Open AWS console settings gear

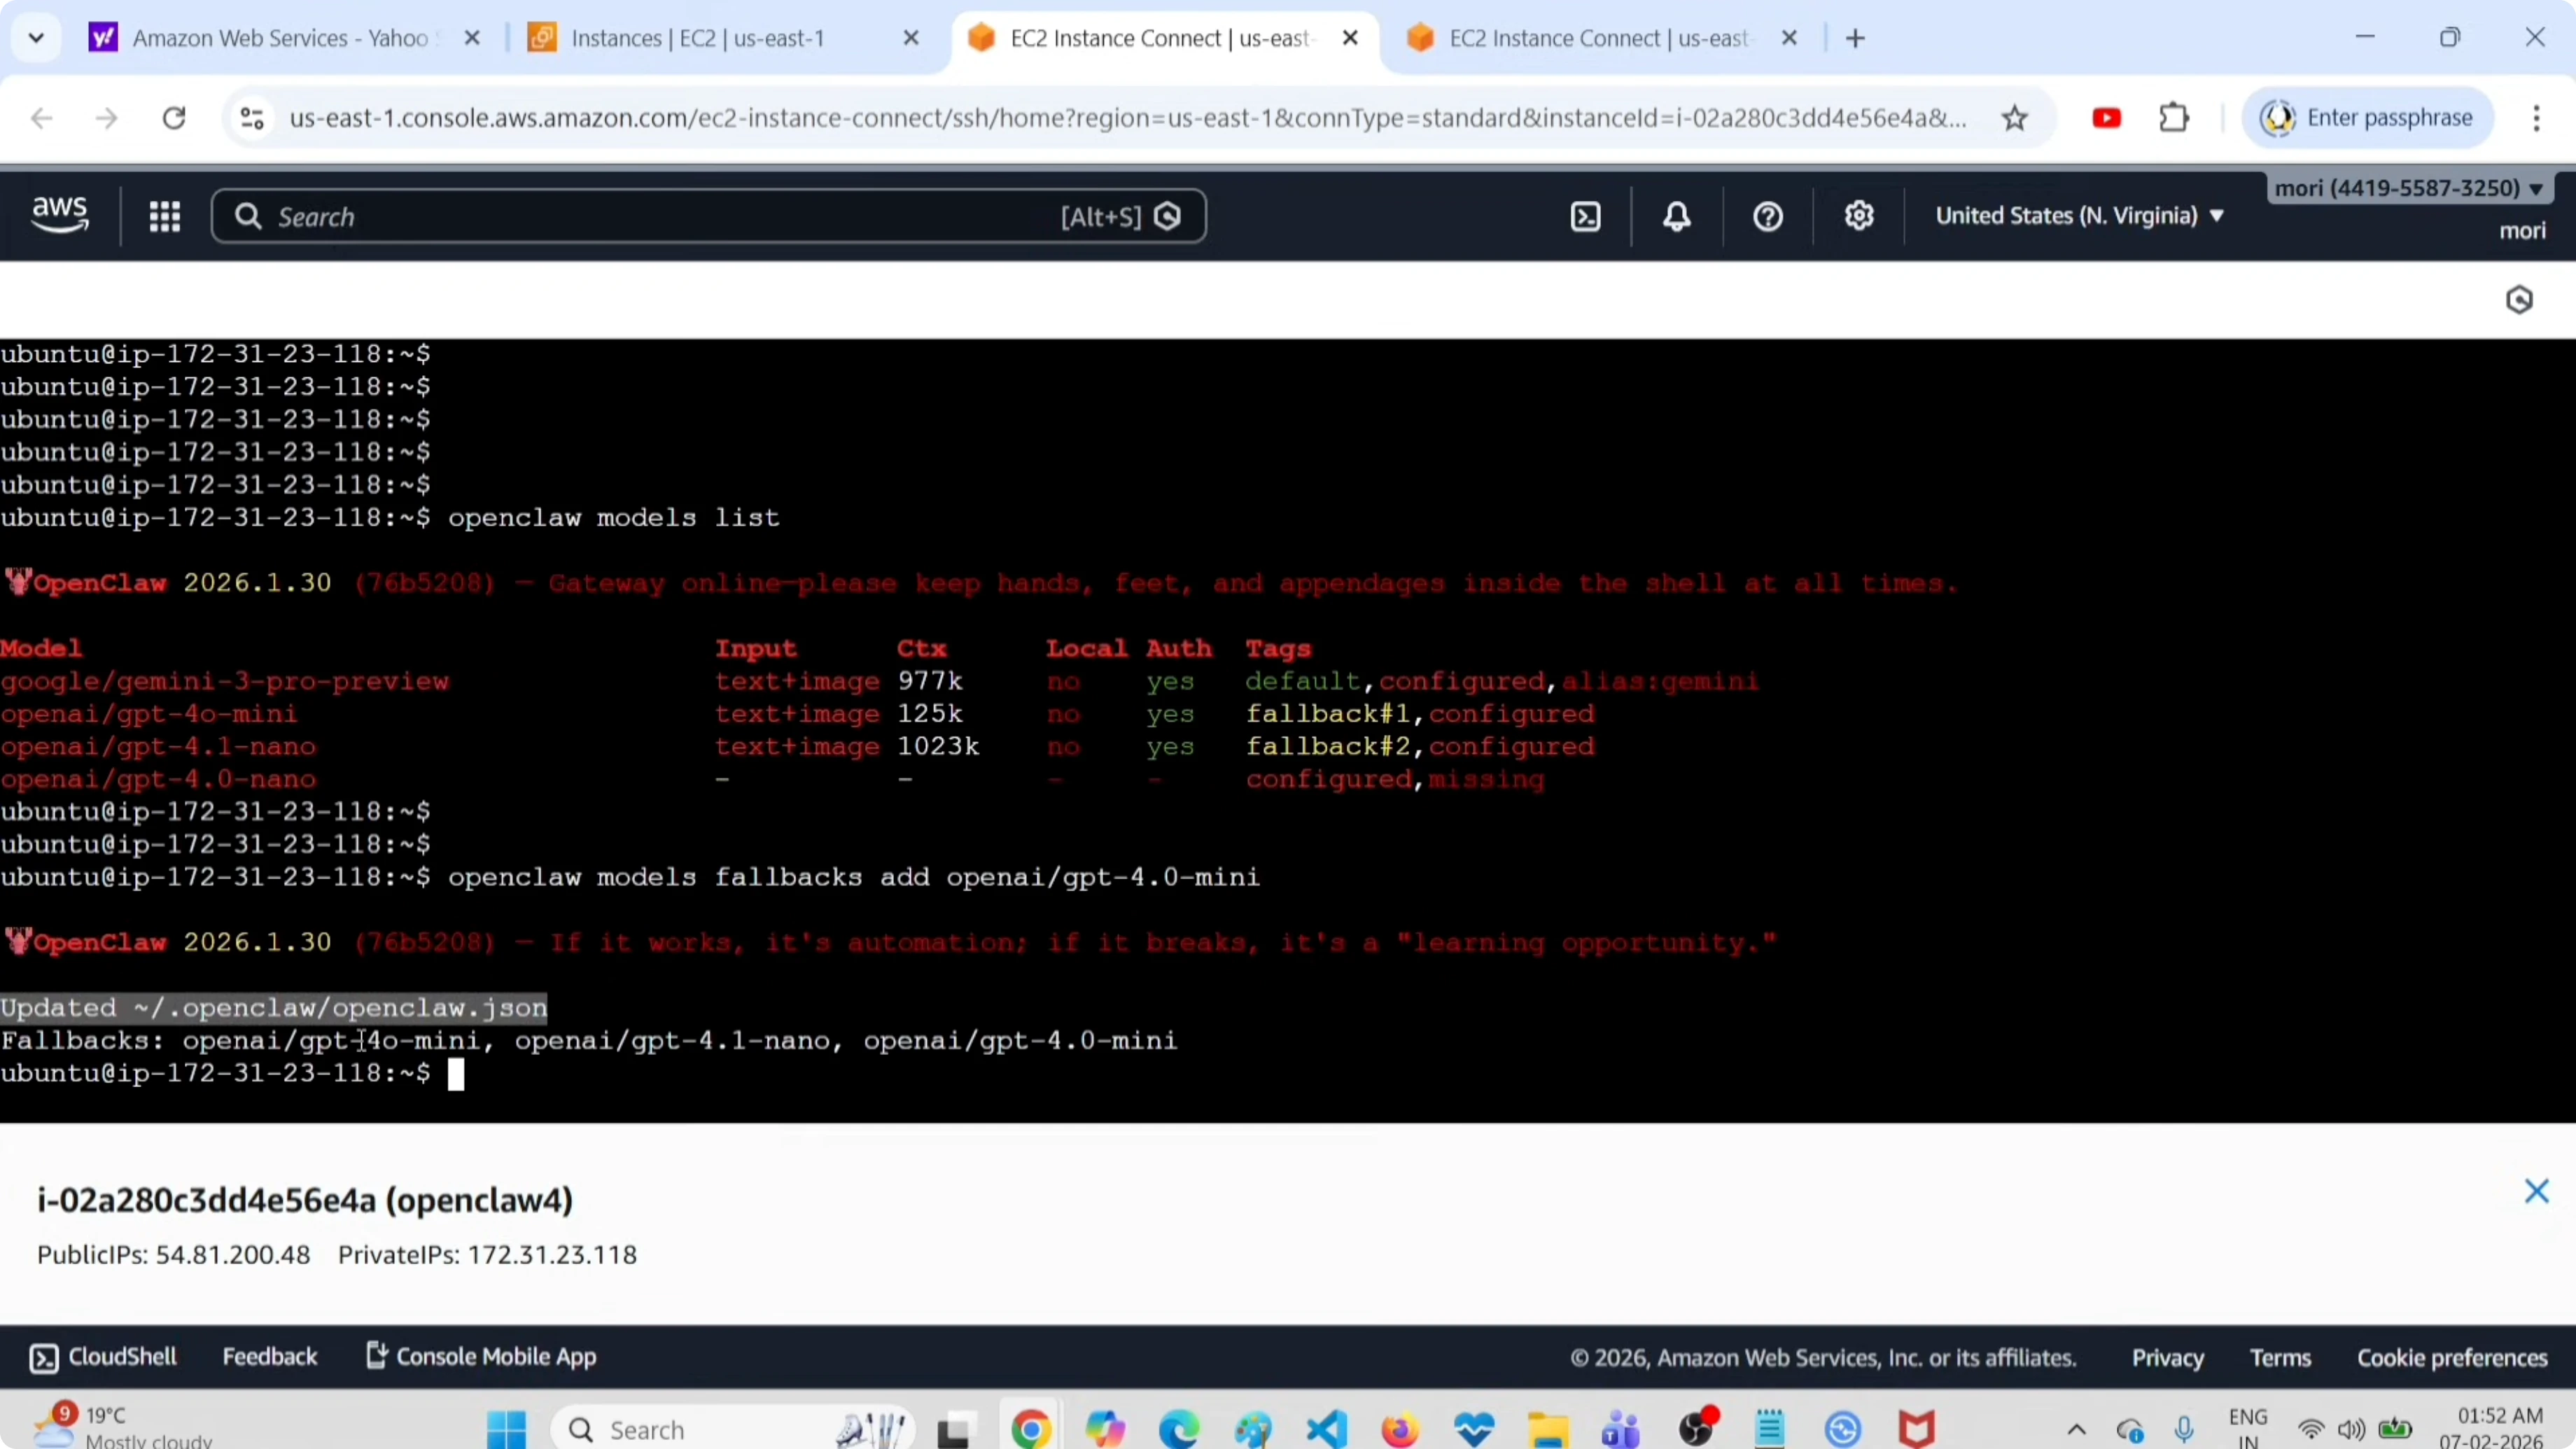1859,216
